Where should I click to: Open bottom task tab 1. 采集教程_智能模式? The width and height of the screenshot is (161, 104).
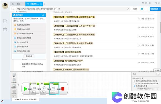[x=25, y=99]
